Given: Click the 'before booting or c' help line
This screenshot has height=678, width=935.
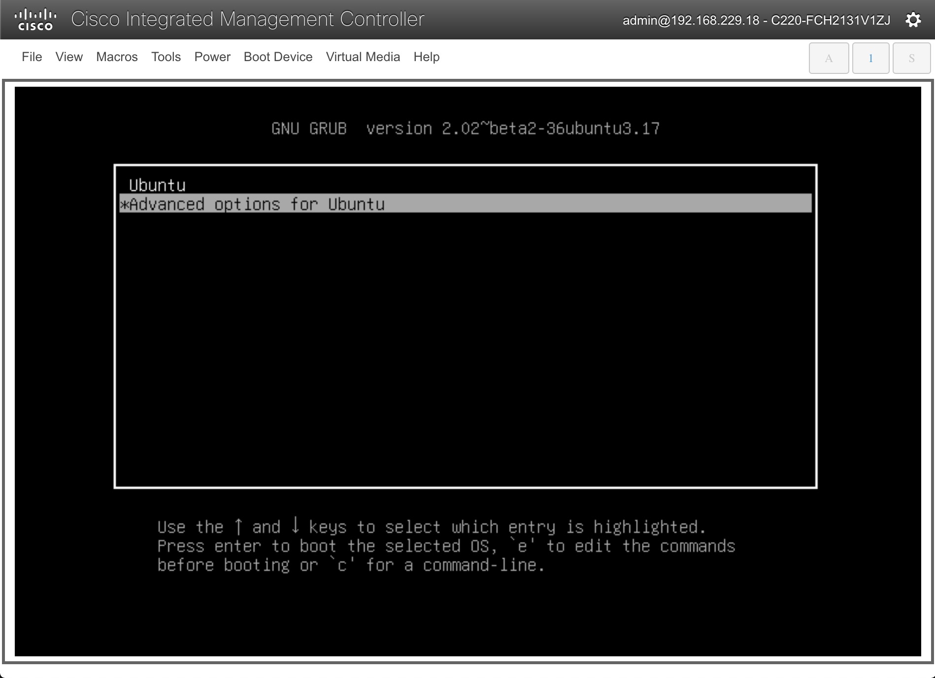Looking at the screenshot, I should click(x=351, y=565).
